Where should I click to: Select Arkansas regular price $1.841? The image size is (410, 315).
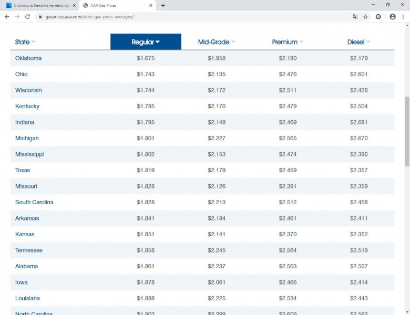click(146, 218)
